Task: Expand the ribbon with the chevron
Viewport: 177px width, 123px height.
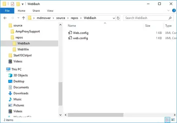Action: click(168, 10)
